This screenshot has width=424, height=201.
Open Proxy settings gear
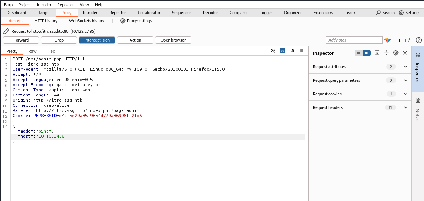coord(136,21)
